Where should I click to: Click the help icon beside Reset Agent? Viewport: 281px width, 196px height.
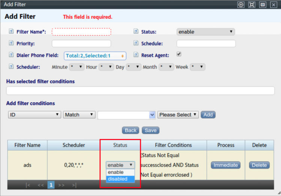[136, 55]
